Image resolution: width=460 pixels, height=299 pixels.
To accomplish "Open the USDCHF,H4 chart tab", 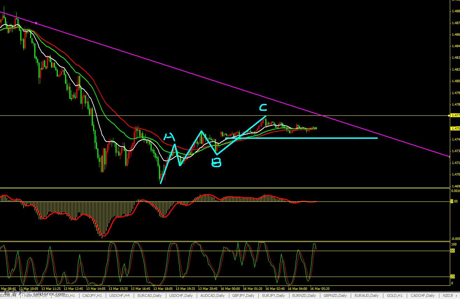I will [119, 296].
